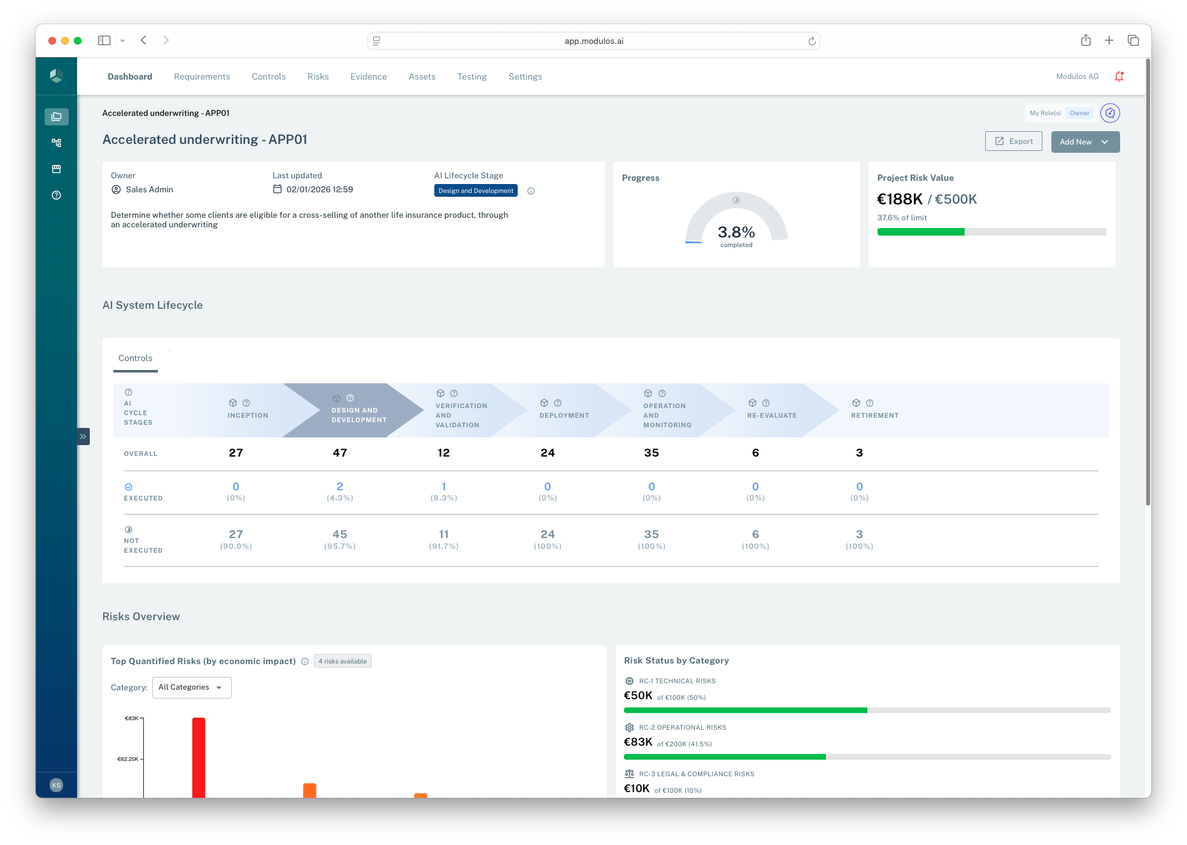Toggle the 4 risks available badge

click(x=343, y=661)
